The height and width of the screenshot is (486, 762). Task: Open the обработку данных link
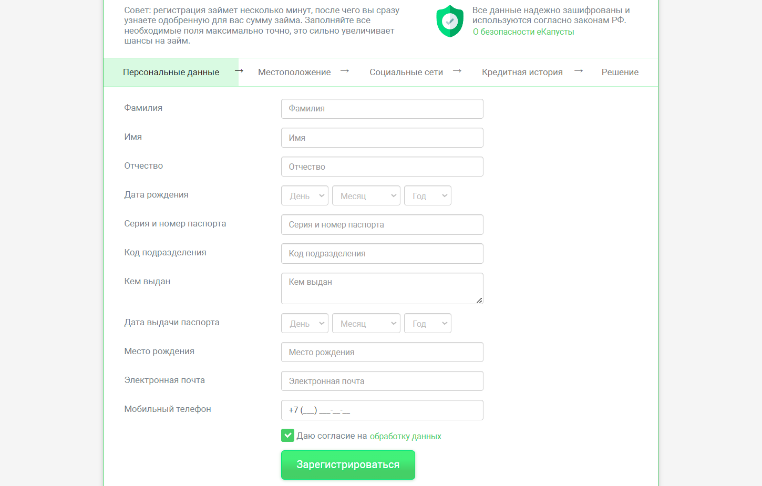point(406,436)
